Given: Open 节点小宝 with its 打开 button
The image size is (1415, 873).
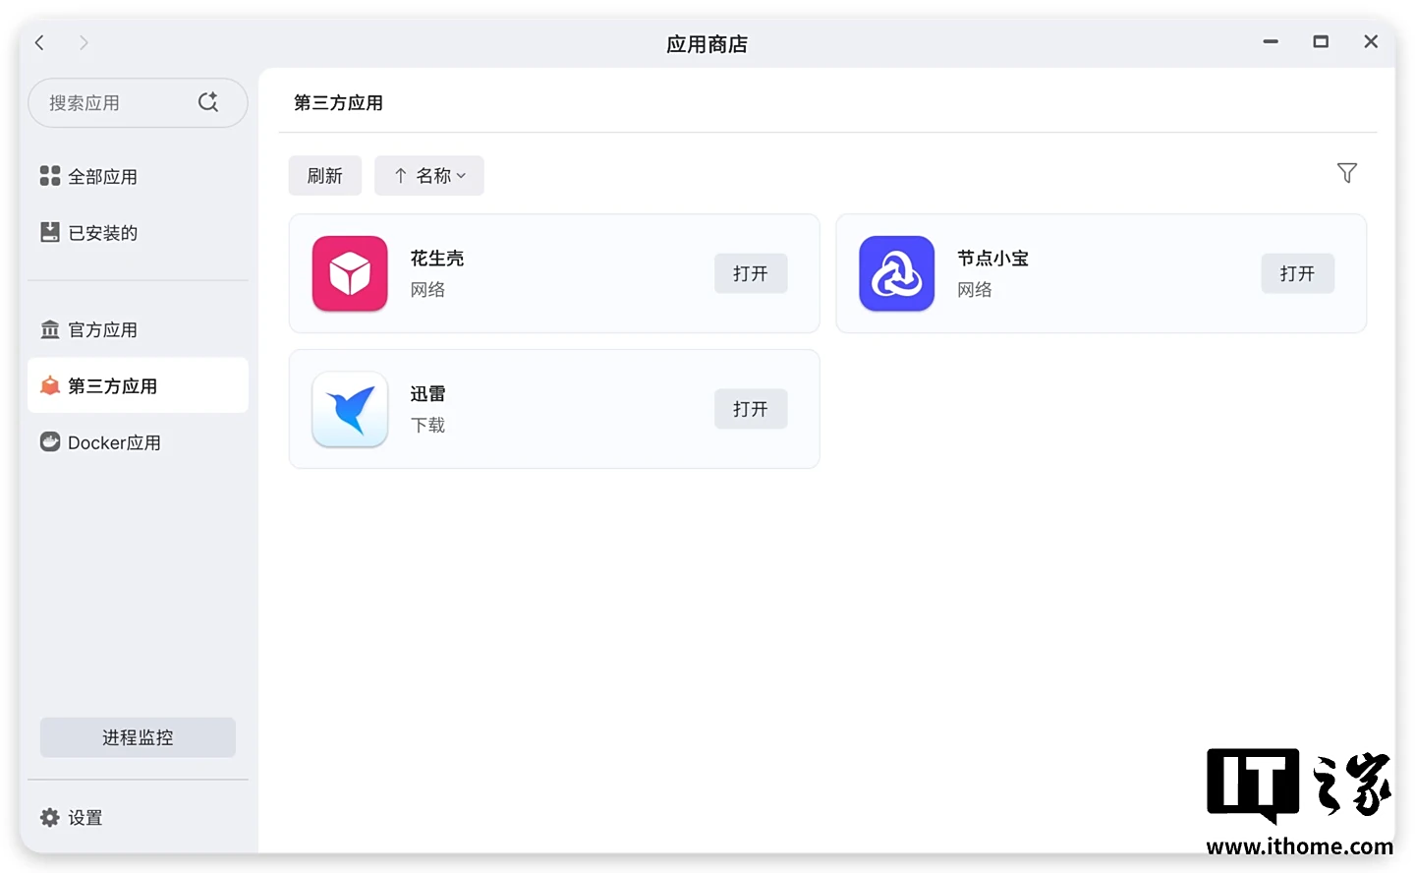Looking at the screenshot, I should (1296, 273).
